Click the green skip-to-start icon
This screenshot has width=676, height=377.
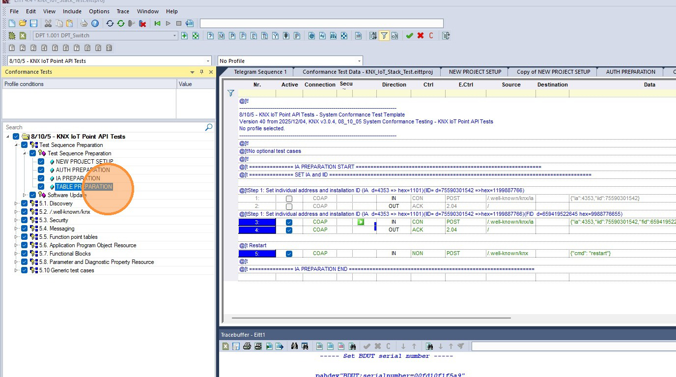point(157,23)
